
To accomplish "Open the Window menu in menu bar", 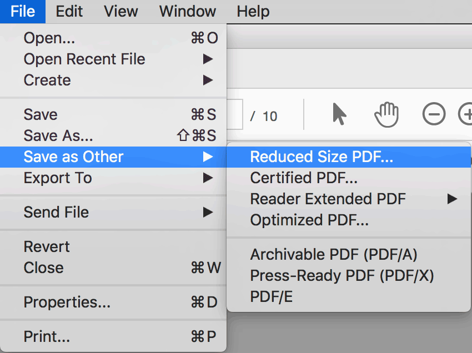I will coord(188,12).
